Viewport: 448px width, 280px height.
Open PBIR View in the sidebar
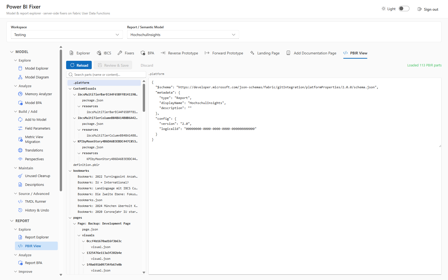click(36, 246)
